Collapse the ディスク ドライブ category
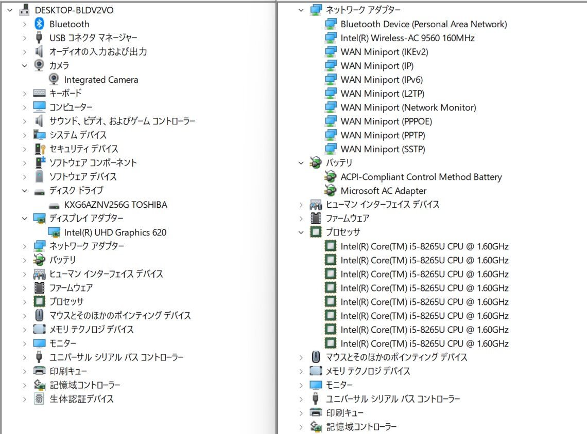 pos(24,191)
